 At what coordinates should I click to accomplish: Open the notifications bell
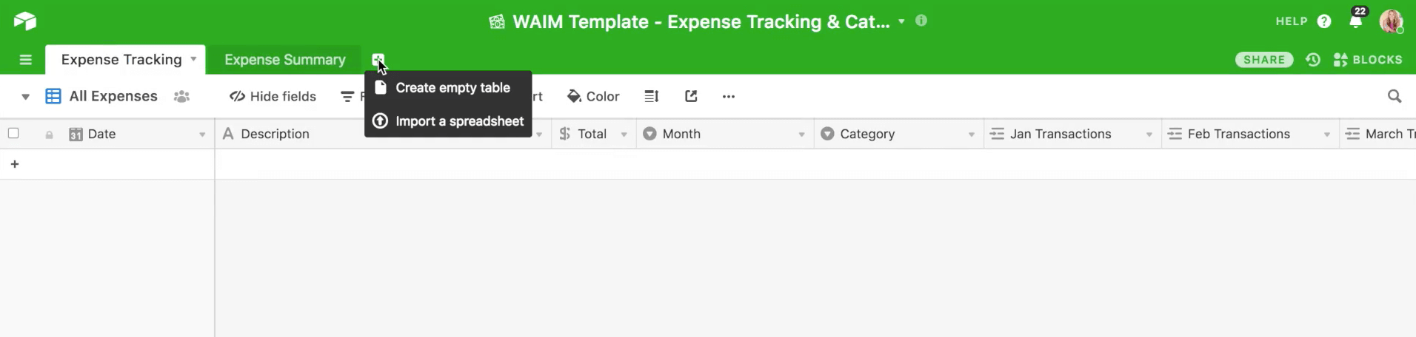click(x=1355, y=21)
